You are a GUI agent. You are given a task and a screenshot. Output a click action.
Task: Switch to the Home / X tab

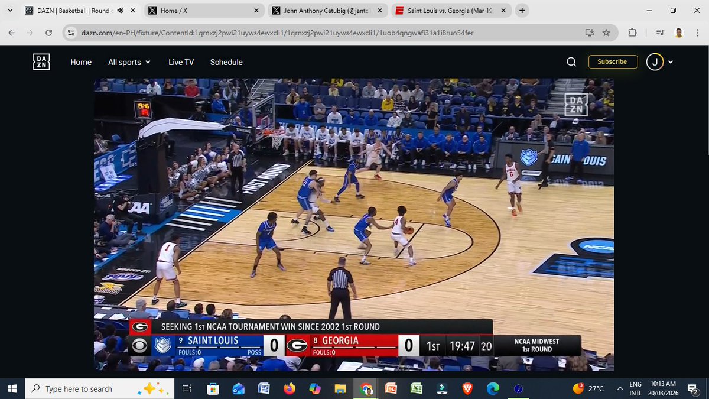(x=204, y=11)
